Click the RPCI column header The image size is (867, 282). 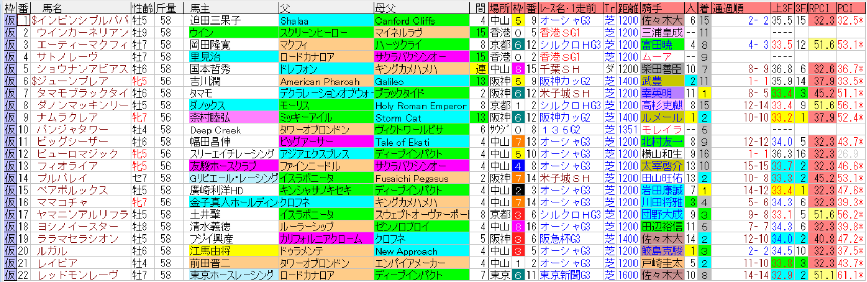click(821, 8)
